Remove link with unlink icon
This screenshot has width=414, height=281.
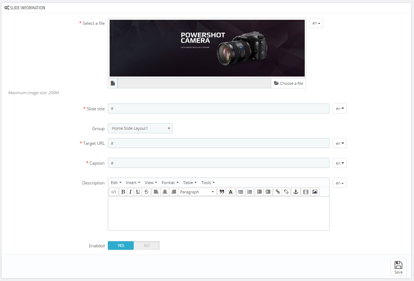pos(286,192)
